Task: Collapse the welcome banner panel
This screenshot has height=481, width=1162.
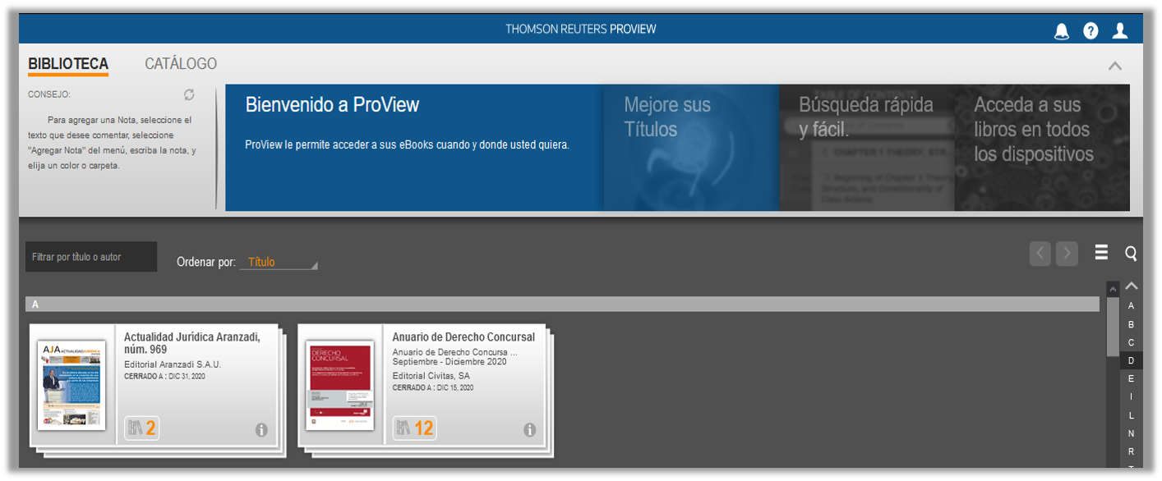Action: (x=1114, y=66)
